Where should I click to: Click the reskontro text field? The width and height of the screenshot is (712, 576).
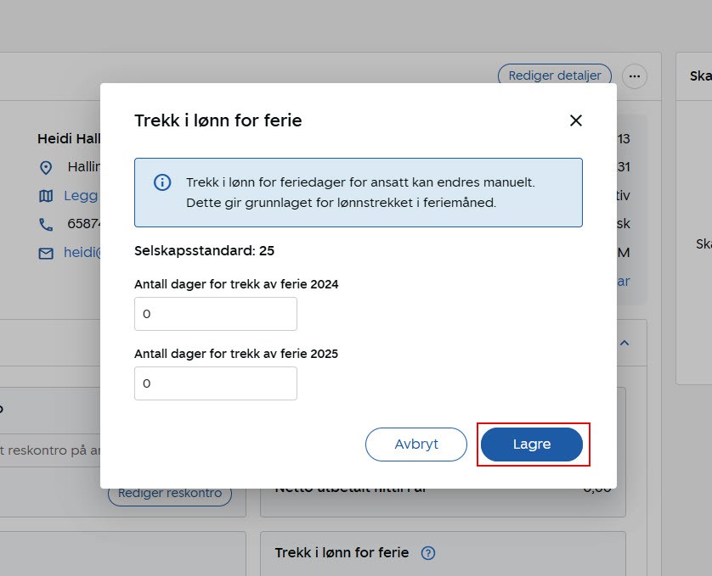point(51,450)
